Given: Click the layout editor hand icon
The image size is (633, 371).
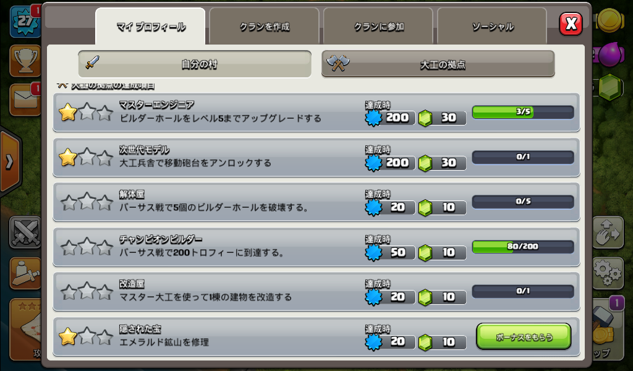Looking at the screenshot, I should pos(608,232).
